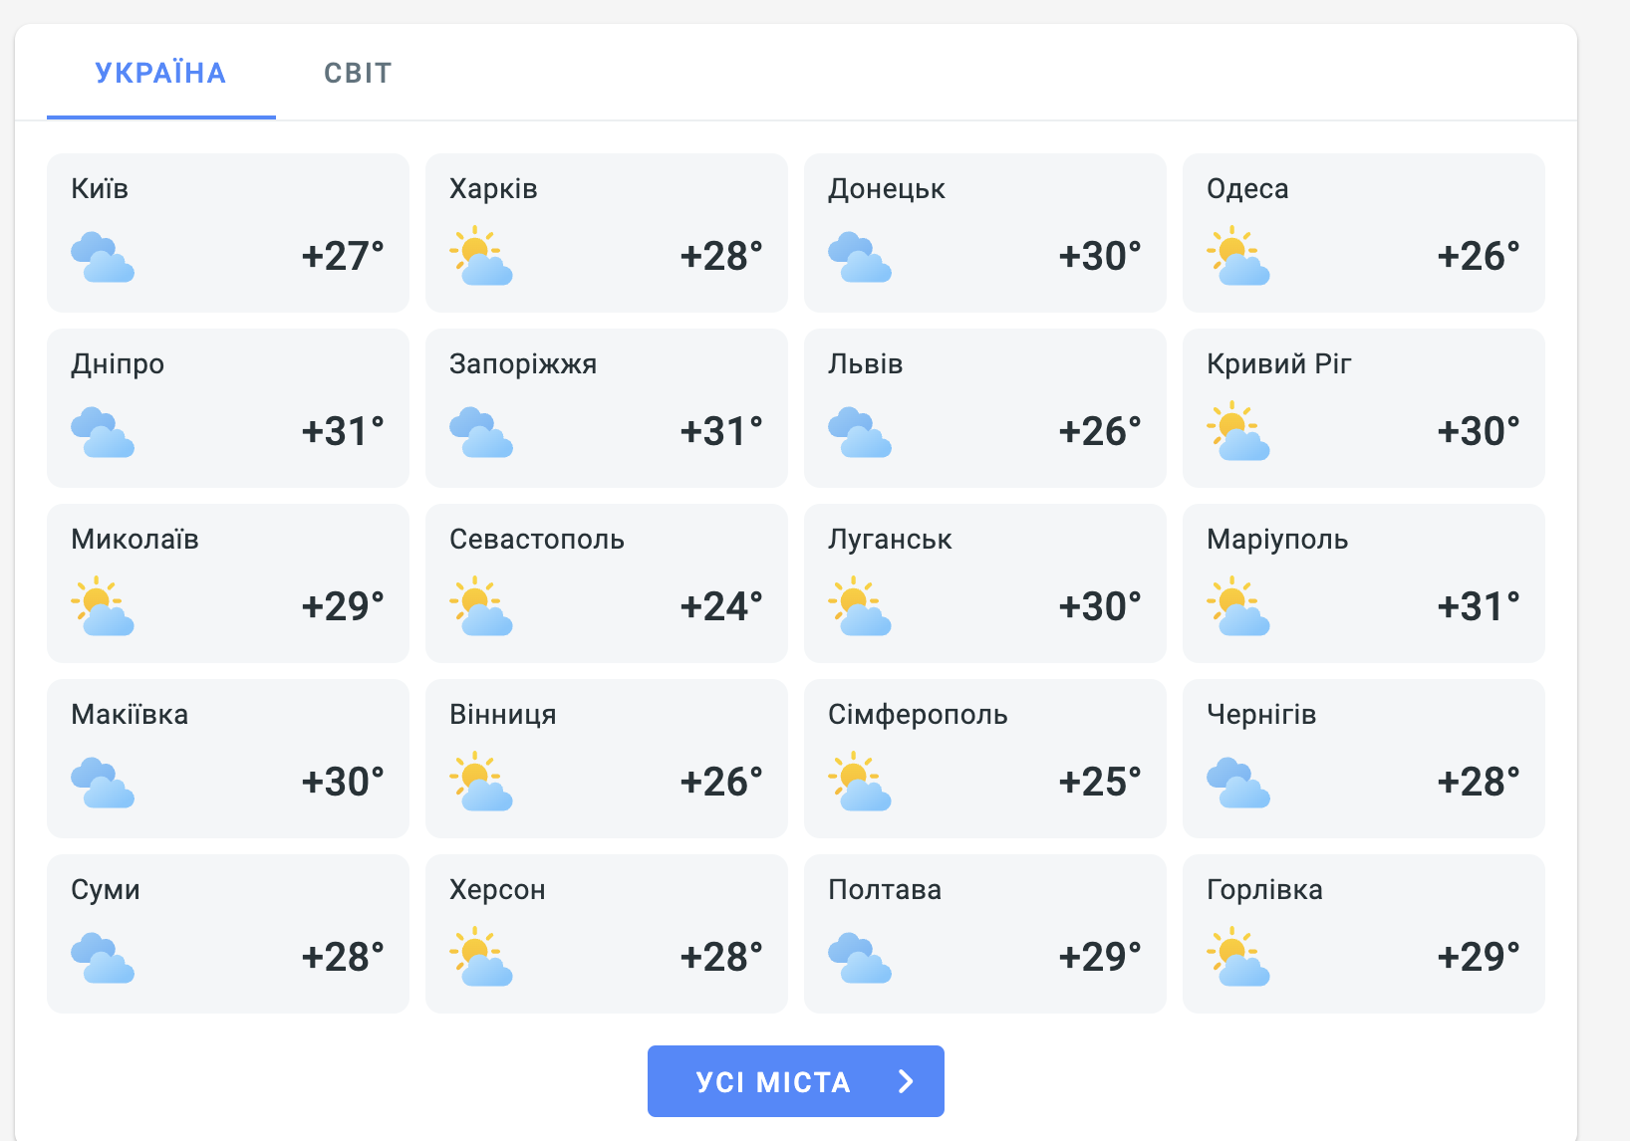Click the cloud icon in Донецьк card
This screenshot has height=1141, width=1630.
pyautogui.click(x=860, y=257)
